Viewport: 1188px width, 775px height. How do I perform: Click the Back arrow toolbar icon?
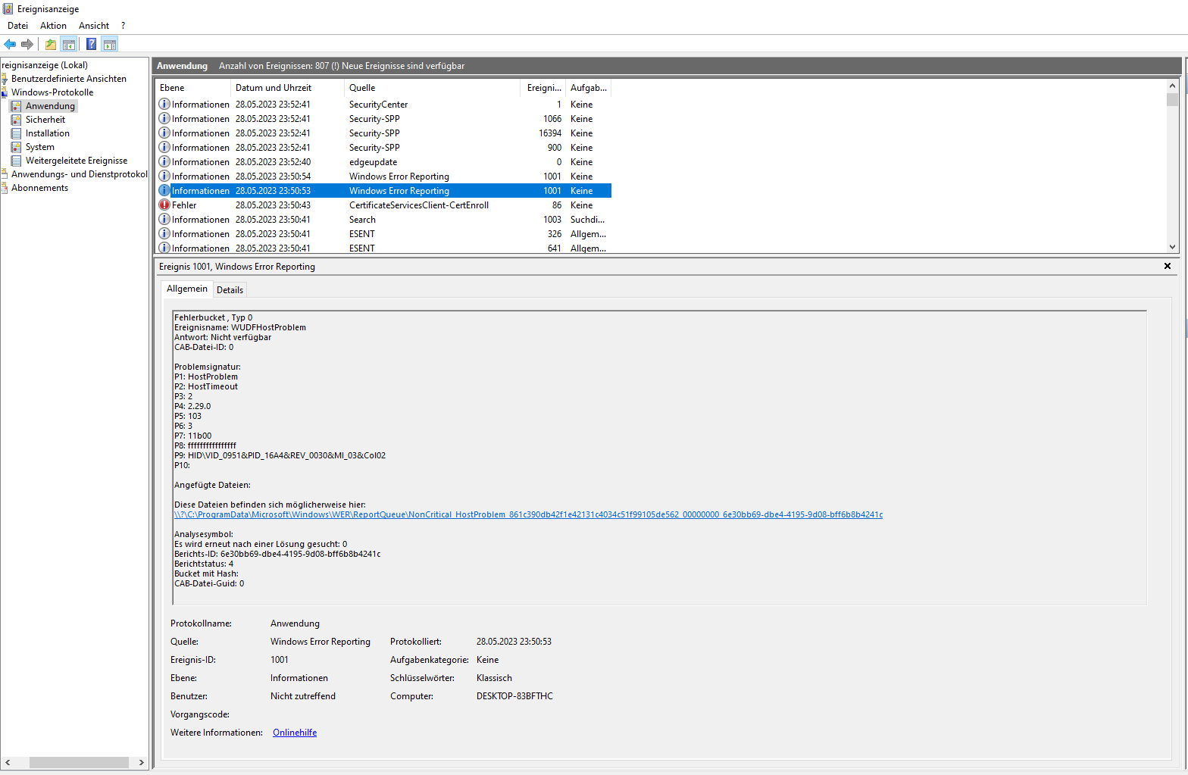pos(10,44)
